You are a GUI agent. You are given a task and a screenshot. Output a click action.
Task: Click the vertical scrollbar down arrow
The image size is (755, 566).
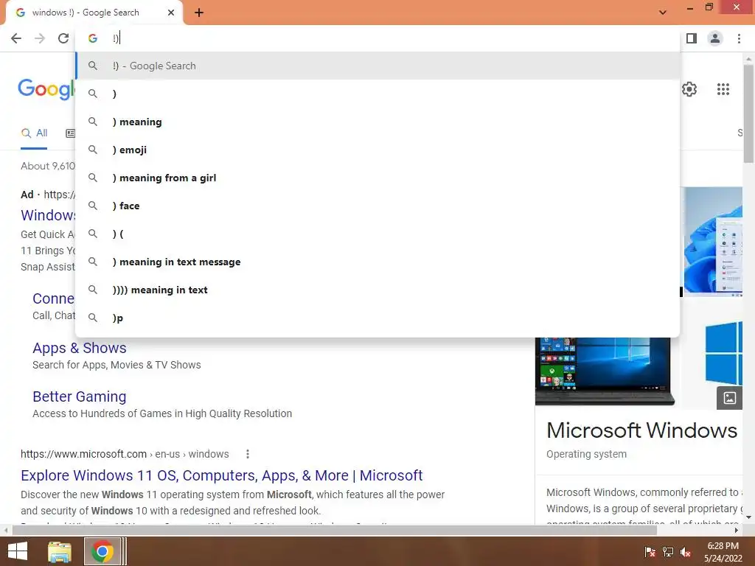(x=748, y=517)
